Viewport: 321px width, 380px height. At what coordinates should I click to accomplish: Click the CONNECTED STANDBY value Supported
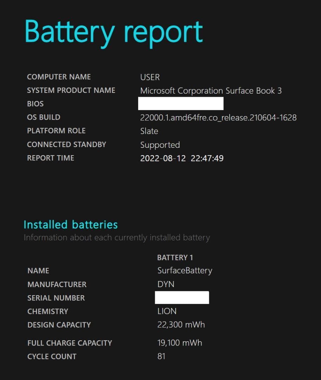pyautogui.click(x=160, y=145)
